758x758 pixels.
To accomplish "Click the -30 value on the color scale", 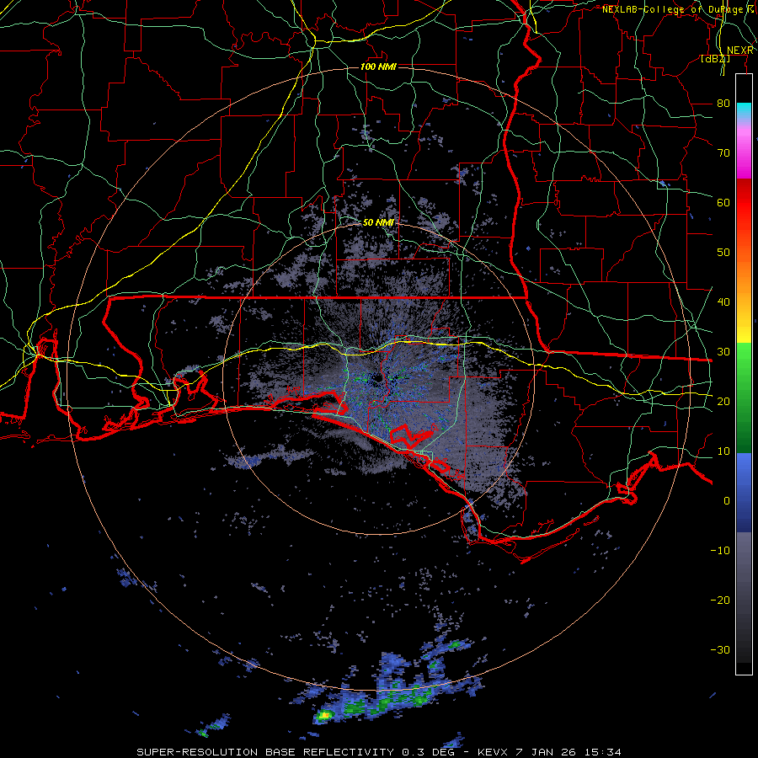I will tap(720, 649).
